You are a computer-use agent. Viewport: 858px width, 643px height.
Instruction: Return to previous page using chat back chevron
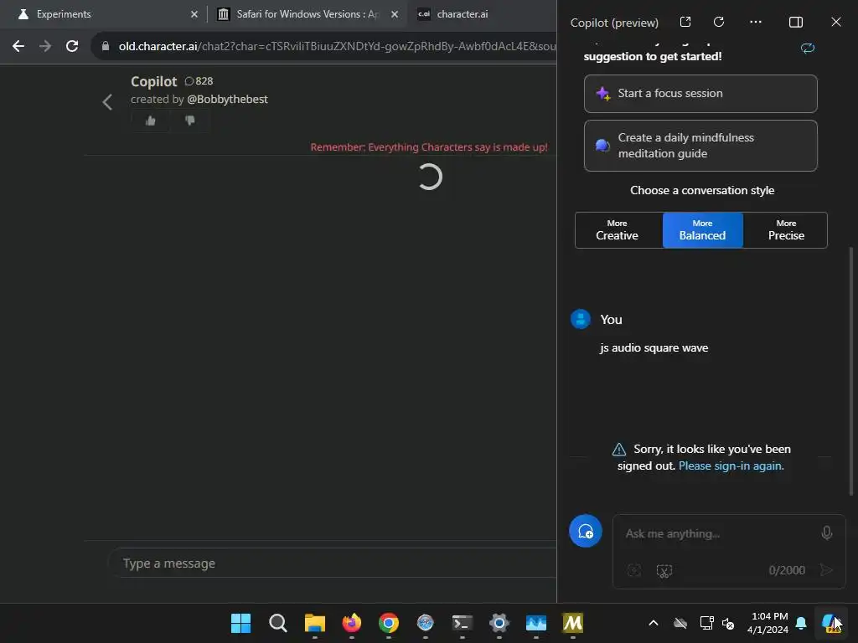coord(107,101)
